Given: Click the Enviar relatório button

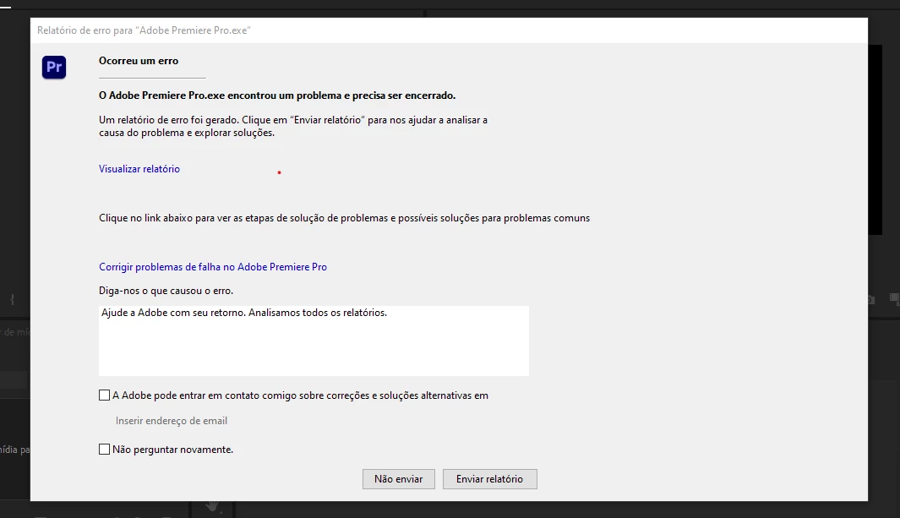Looking at the screenshot, I should 489,479.
